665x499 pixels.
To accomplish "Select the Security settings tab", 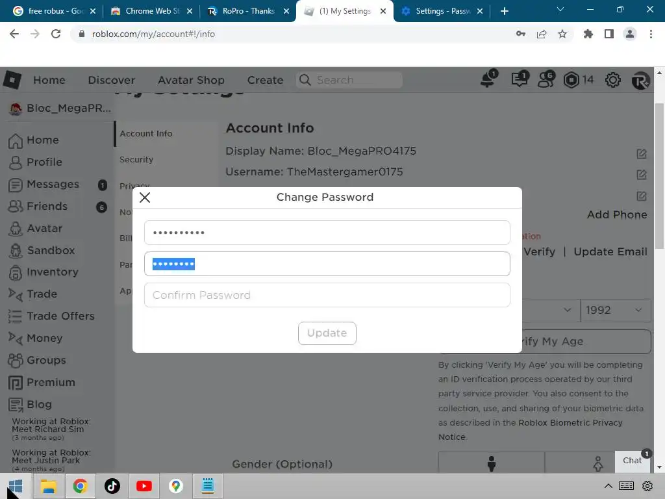I will point(136,160).
